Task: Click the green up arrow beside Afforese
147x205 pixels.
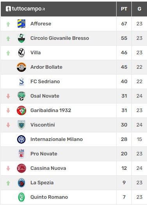Action: click(x=8, y=24)
